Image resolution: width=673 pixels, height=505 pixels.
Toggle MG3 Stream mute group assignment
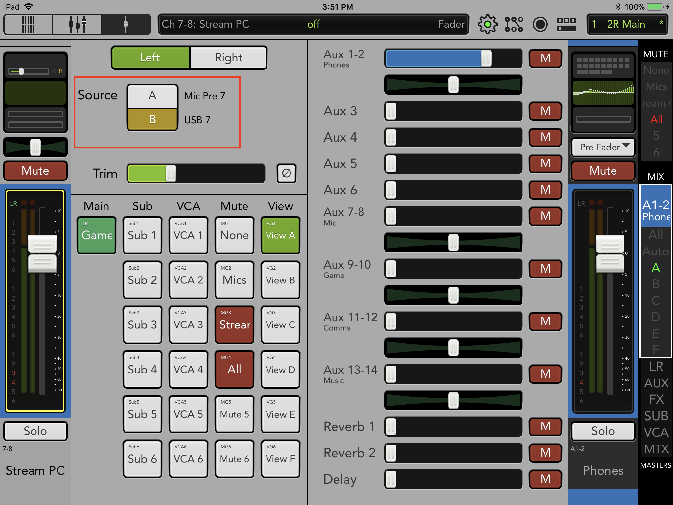[x=234, y=325]
